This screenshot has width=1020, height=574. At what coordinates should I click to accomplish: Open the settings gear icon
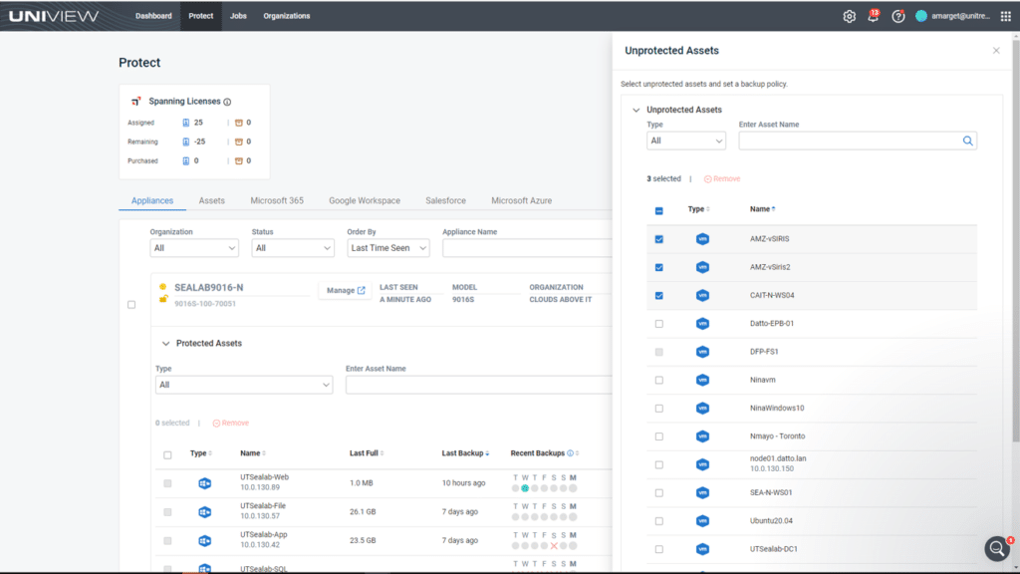849,16
